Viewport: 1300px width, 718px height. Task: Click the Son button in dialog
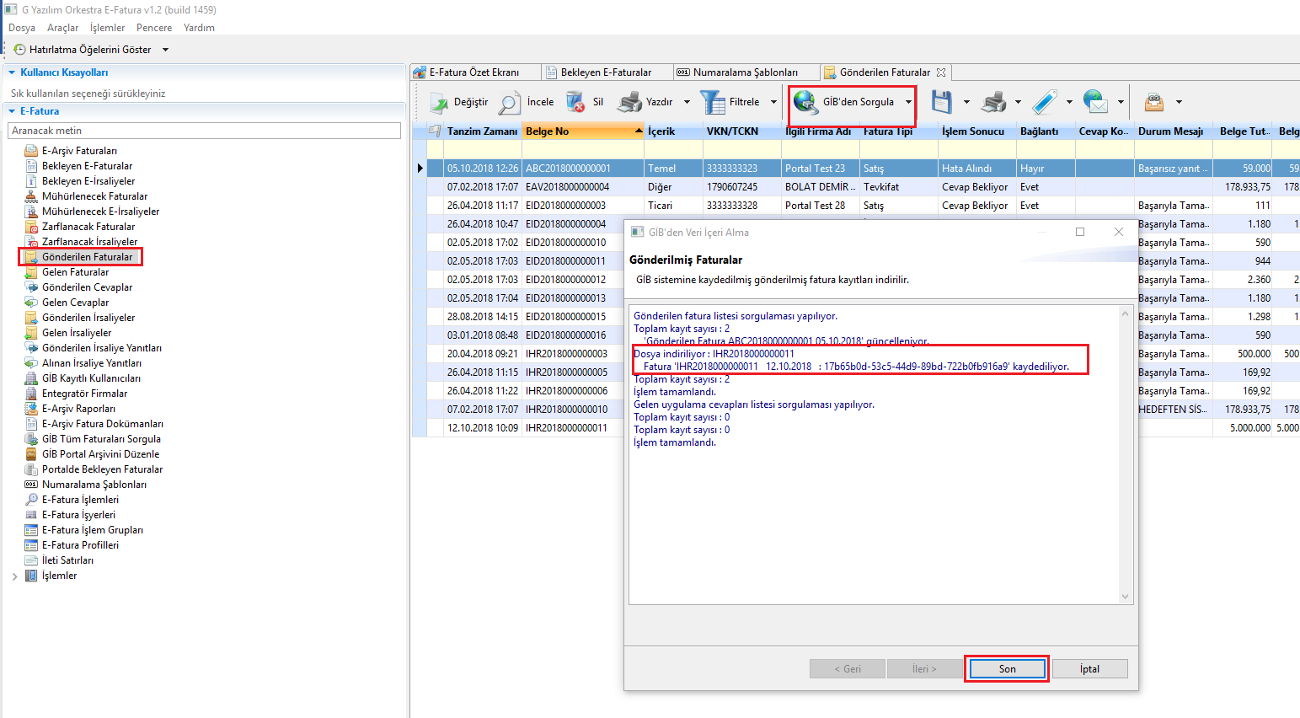click(x=1007, y=669)
